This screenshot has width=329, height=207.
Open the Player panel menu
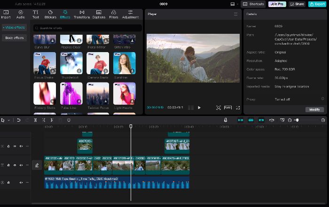[235, 14]
